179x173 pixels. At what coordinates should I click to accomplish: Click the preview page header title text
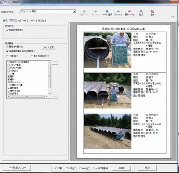tap(123, 29)
